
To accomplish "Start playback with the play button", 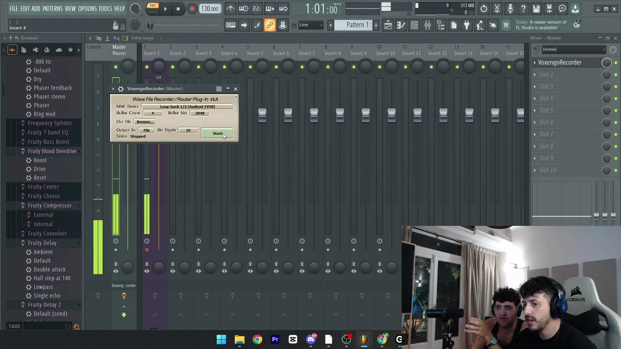I will 165,9.
